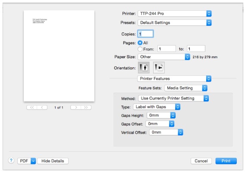Click the Hide Details button

[x=53, y=161]
